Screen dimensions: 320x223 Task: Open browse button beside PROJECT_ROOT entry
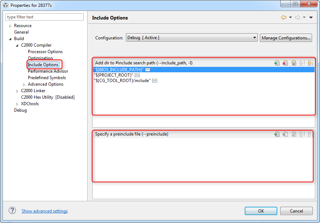[137, 75]
